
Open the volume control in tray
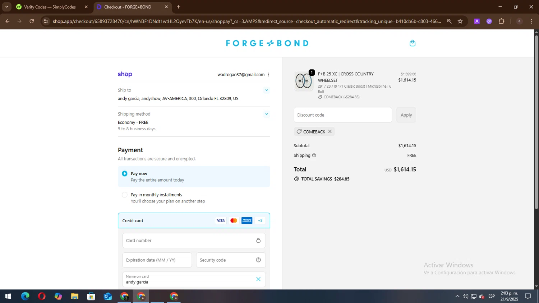(465, 297)
